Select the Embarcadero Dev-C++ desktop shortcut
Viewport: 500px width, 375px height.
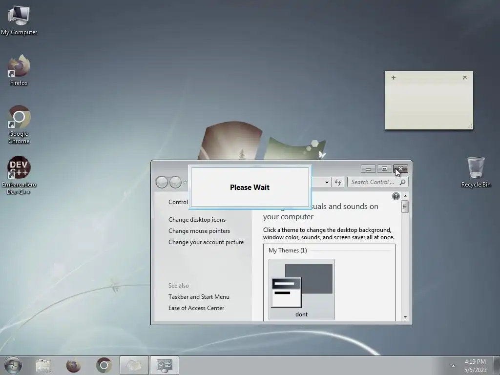(x=19, y=175)
